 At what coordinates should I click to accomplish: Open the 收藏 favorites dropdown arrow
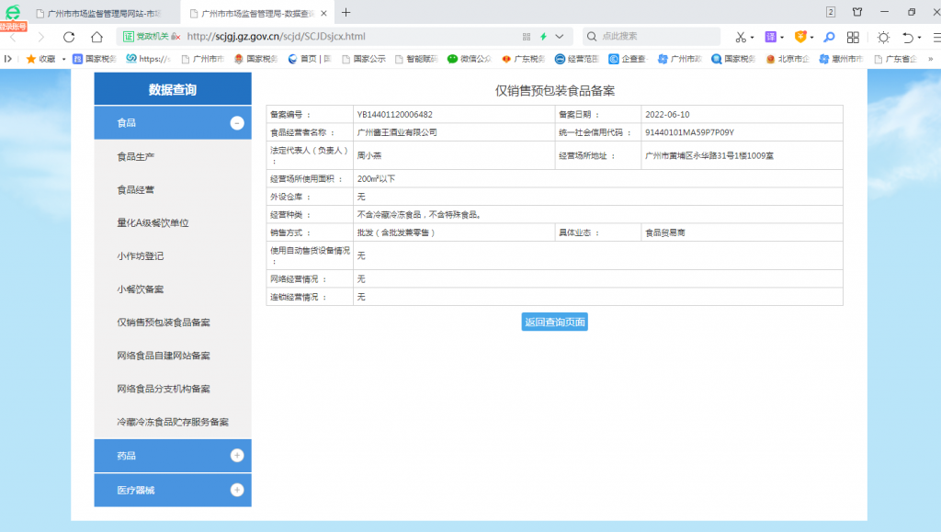click(x=63, y=60)
